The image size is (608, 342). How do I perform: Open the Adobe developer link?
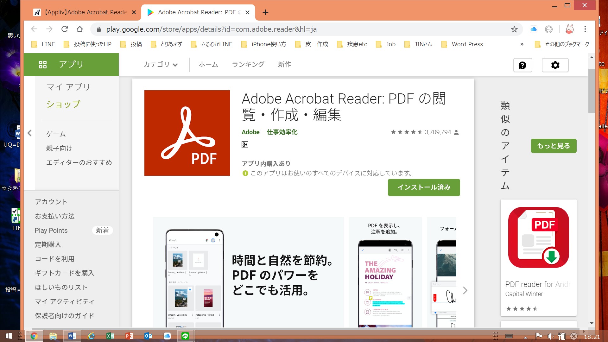pos(250,132)
